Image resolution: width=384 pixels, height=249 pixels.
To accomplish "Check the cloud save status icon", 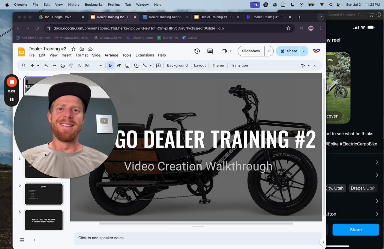I will (x=90, y=49).
